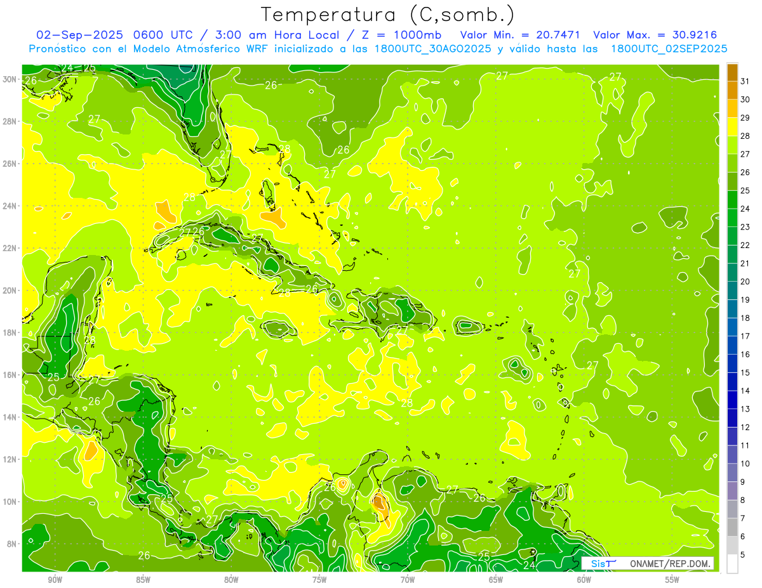Click the green swatch between 24 and 25
The image size is (762, 588).
point(732,199)
